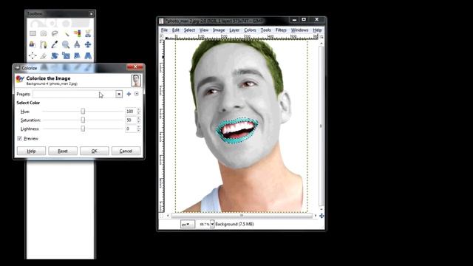This screenshot has width=473, height=266.
Task: Click zoom-on-resize button at ruler top-right
Action: (x=321, y=36)
